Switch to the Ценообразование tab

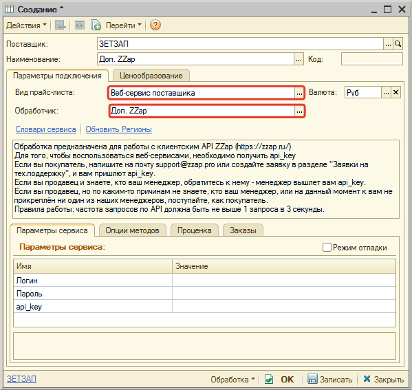point(151,76)
